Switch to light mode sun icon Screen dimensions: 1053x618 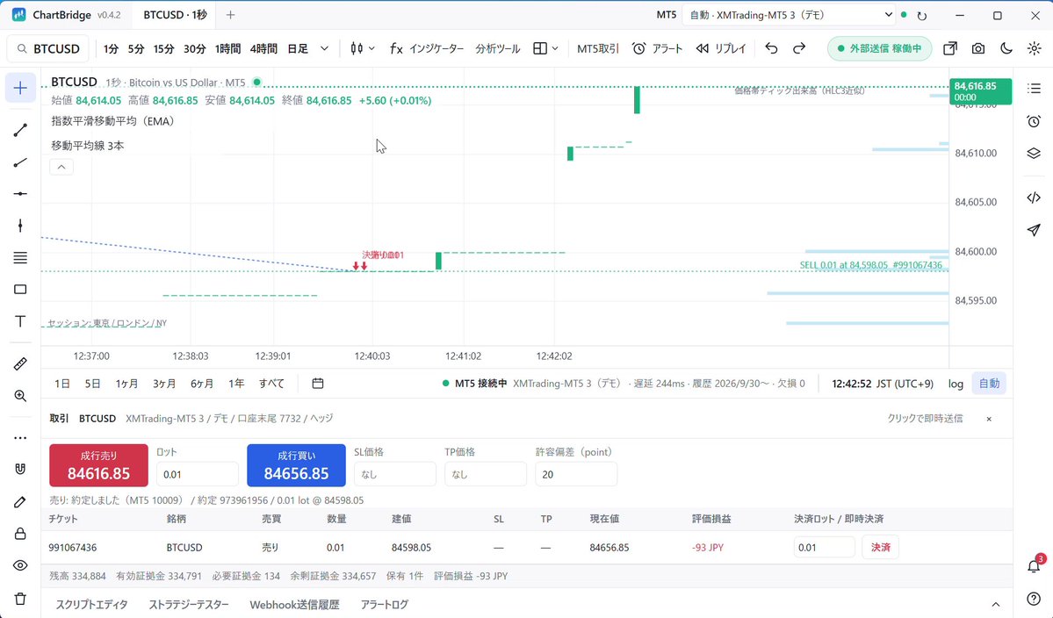[x=1035, y=48]
